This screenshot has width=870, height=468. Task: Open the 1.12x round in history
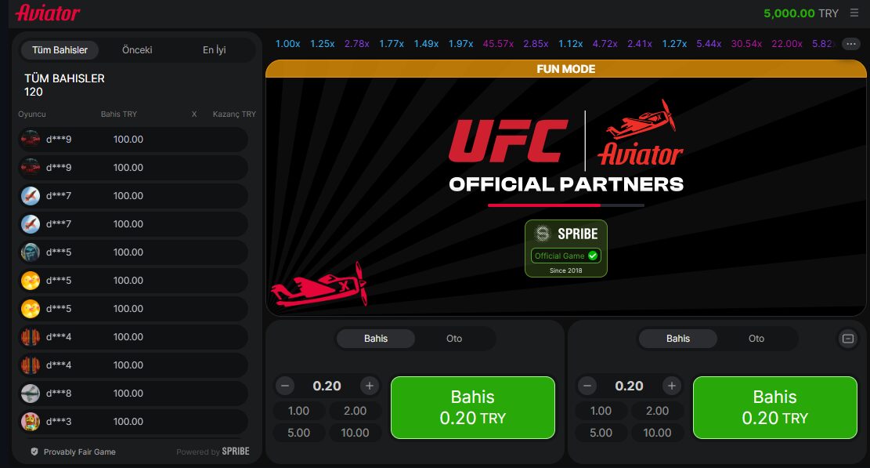(570, 44)
